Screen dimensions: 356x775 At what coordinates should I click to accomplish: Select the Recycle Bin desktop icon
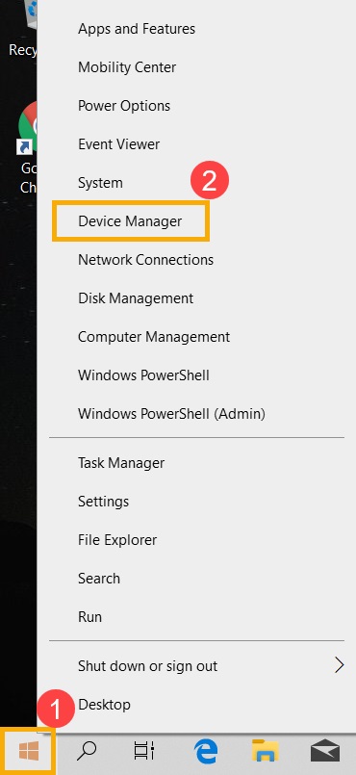pyautogui.click(x=23, y=29)
